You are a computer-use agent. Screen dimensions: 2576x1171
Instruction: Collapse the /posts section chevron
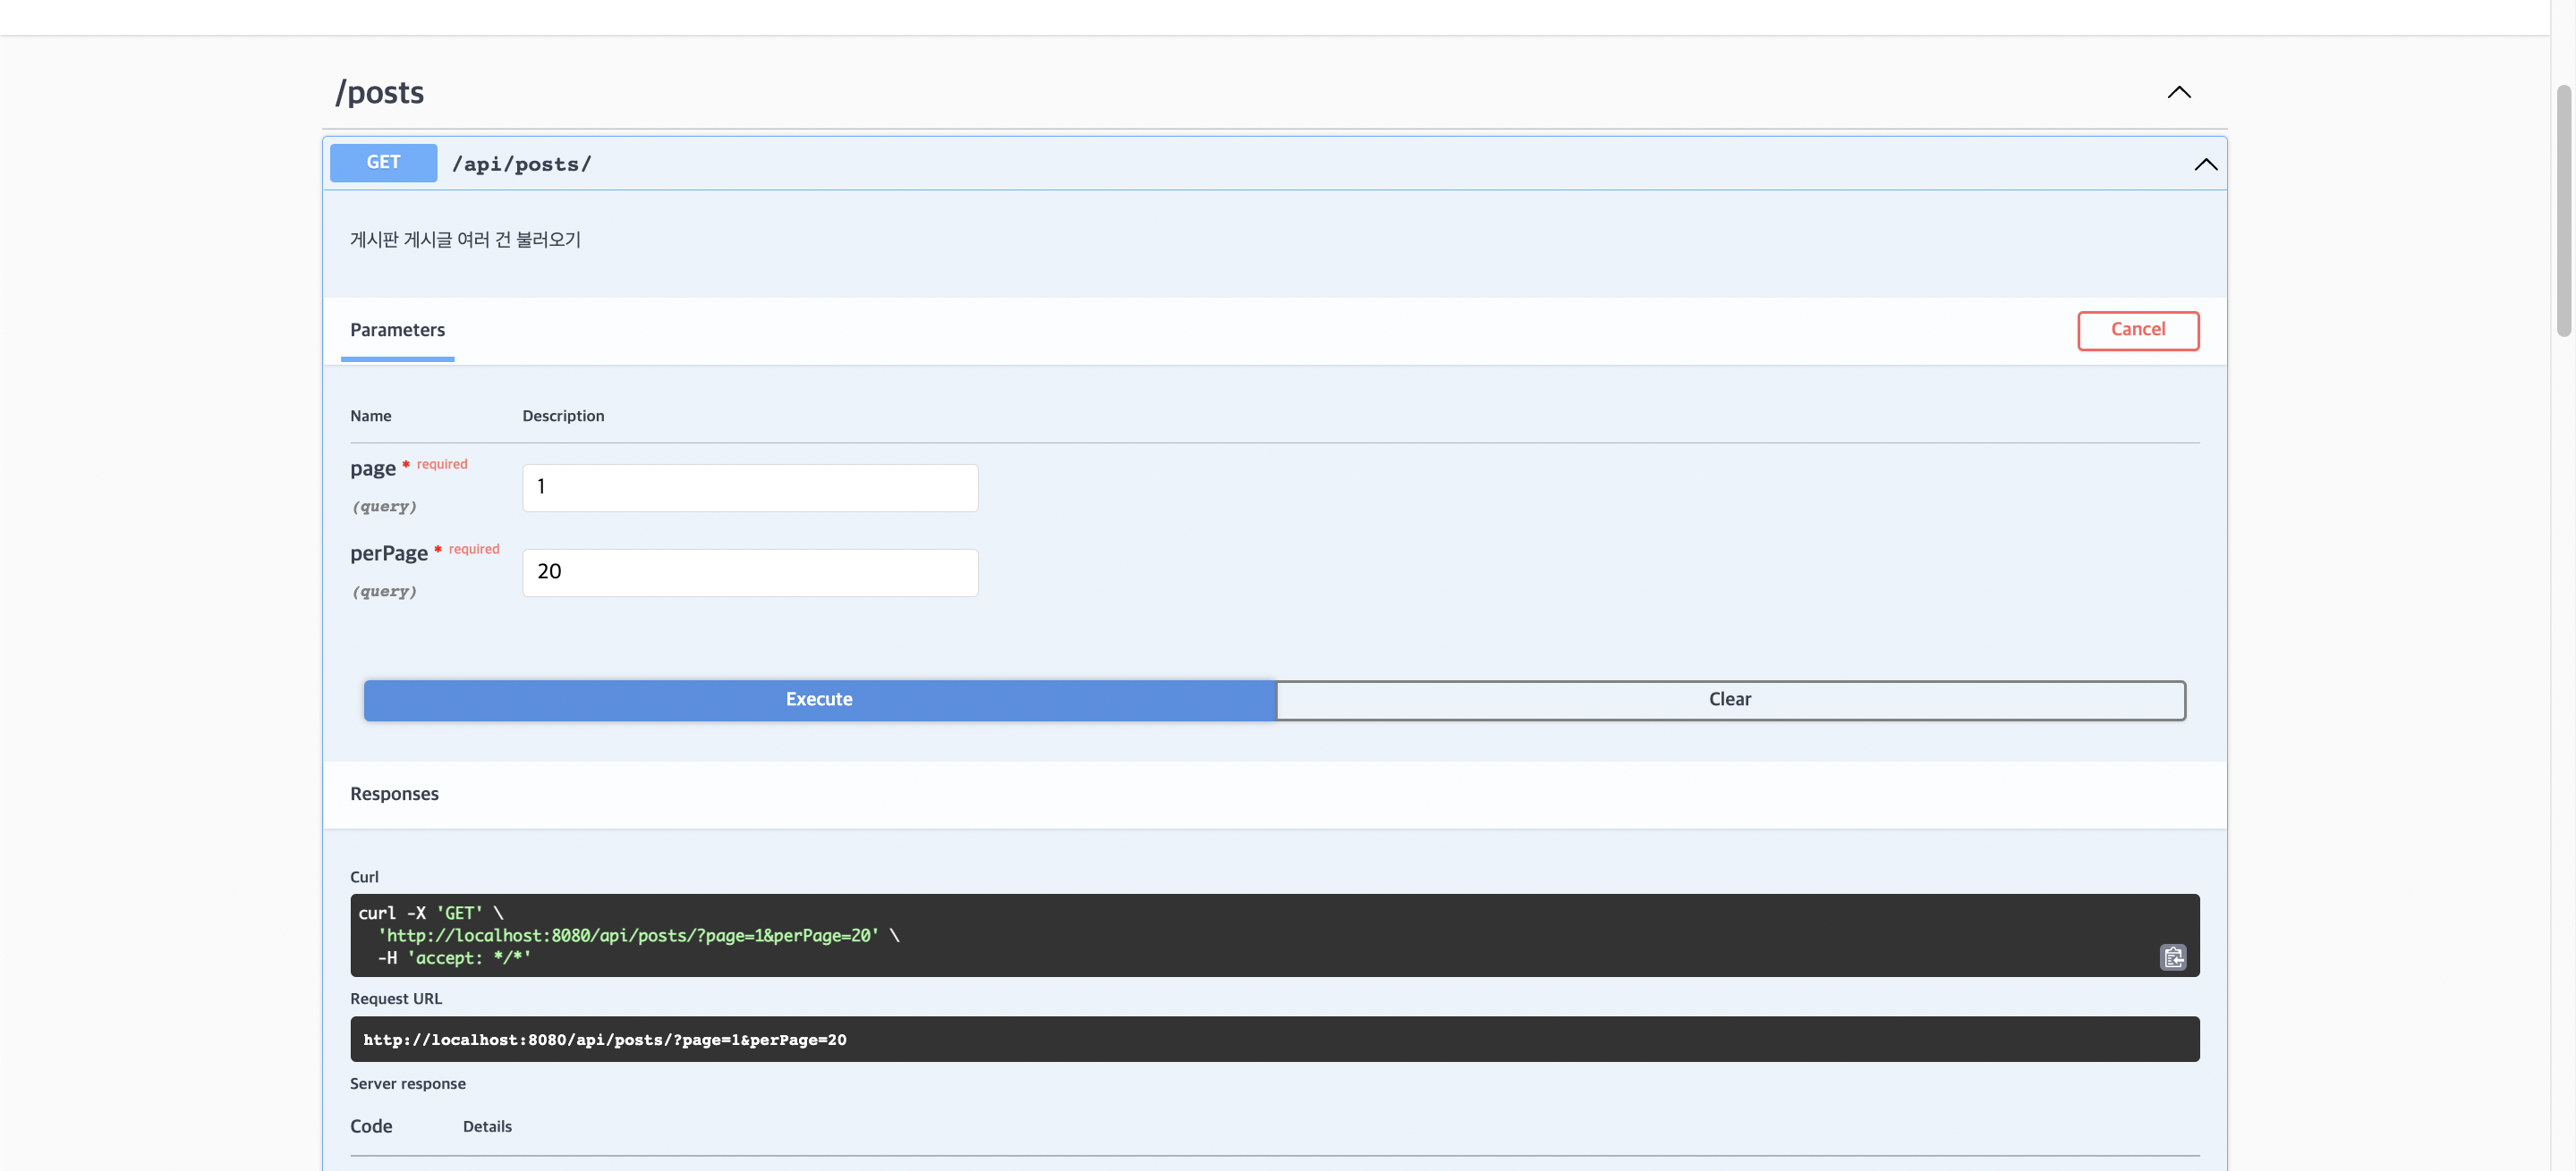tap(2179, 92)
